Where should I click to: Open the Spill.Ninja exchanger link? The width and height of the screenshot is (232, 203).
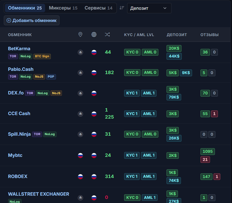(x=19, y=134)
